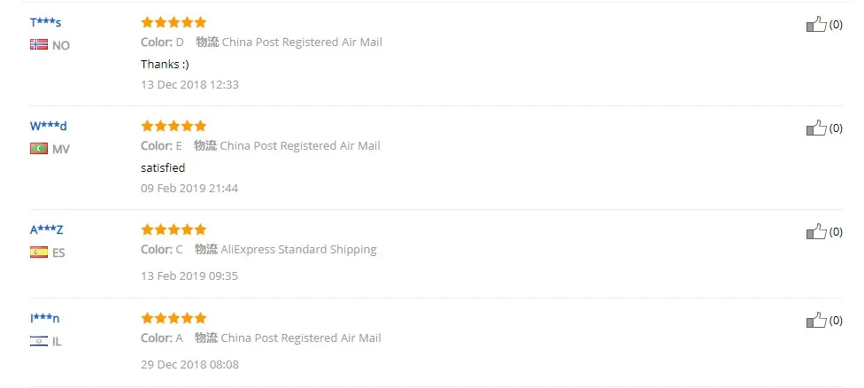Click 'AliExpress Standard Shipping' text
864x388 pixels.
point(298,249)
